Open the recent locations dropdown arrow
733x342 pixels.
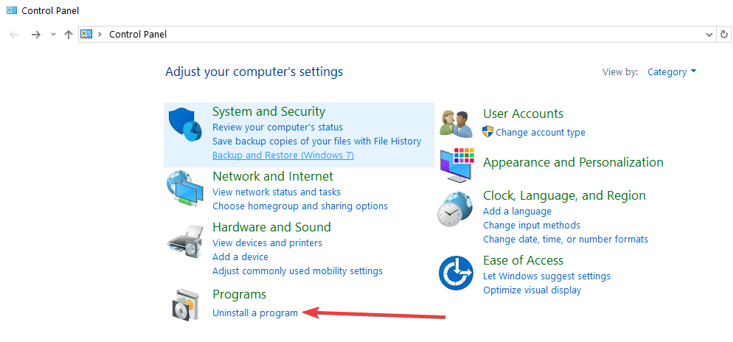tap(52, 35)
